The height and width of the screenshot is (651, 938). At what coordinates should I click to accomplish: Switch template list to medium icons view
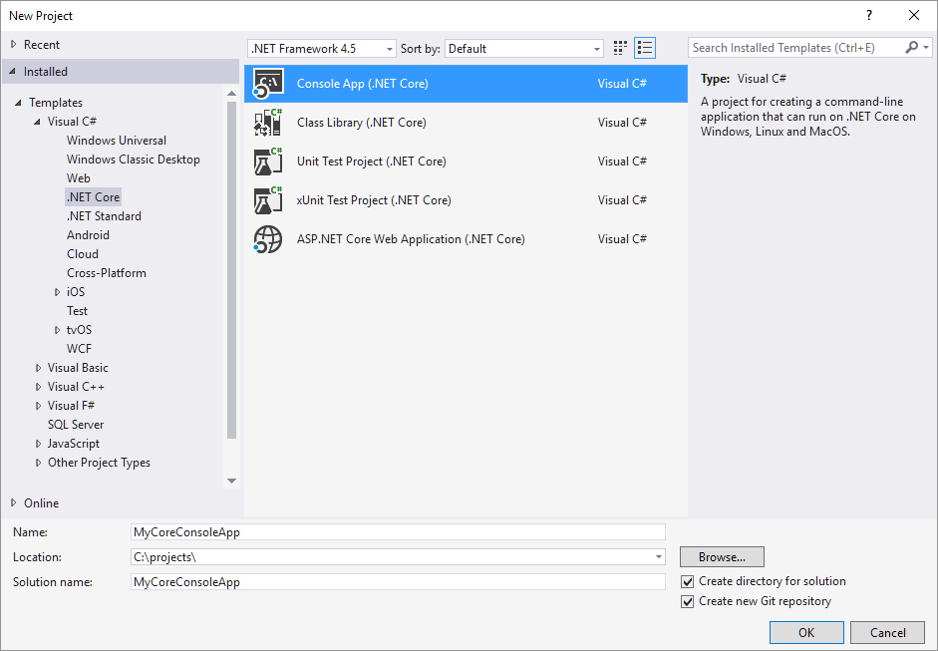tap(619, 47)
